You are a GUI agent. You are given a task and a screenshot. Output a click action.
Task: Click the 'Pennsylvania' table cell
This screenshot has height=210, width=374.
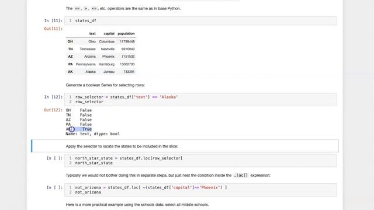pos(86,64)
